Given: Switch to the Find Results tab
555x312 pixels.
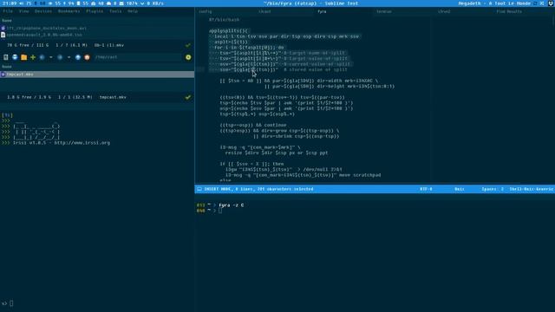Looking at the screenshot, I should 509,11.
